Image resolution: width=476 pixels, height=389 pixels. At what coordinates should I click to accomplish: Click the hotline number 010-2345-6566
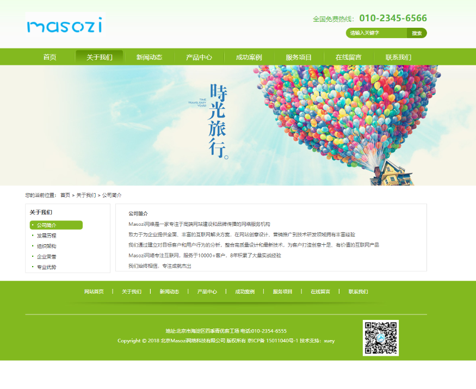pyautogui.click(x=393, y=18)
